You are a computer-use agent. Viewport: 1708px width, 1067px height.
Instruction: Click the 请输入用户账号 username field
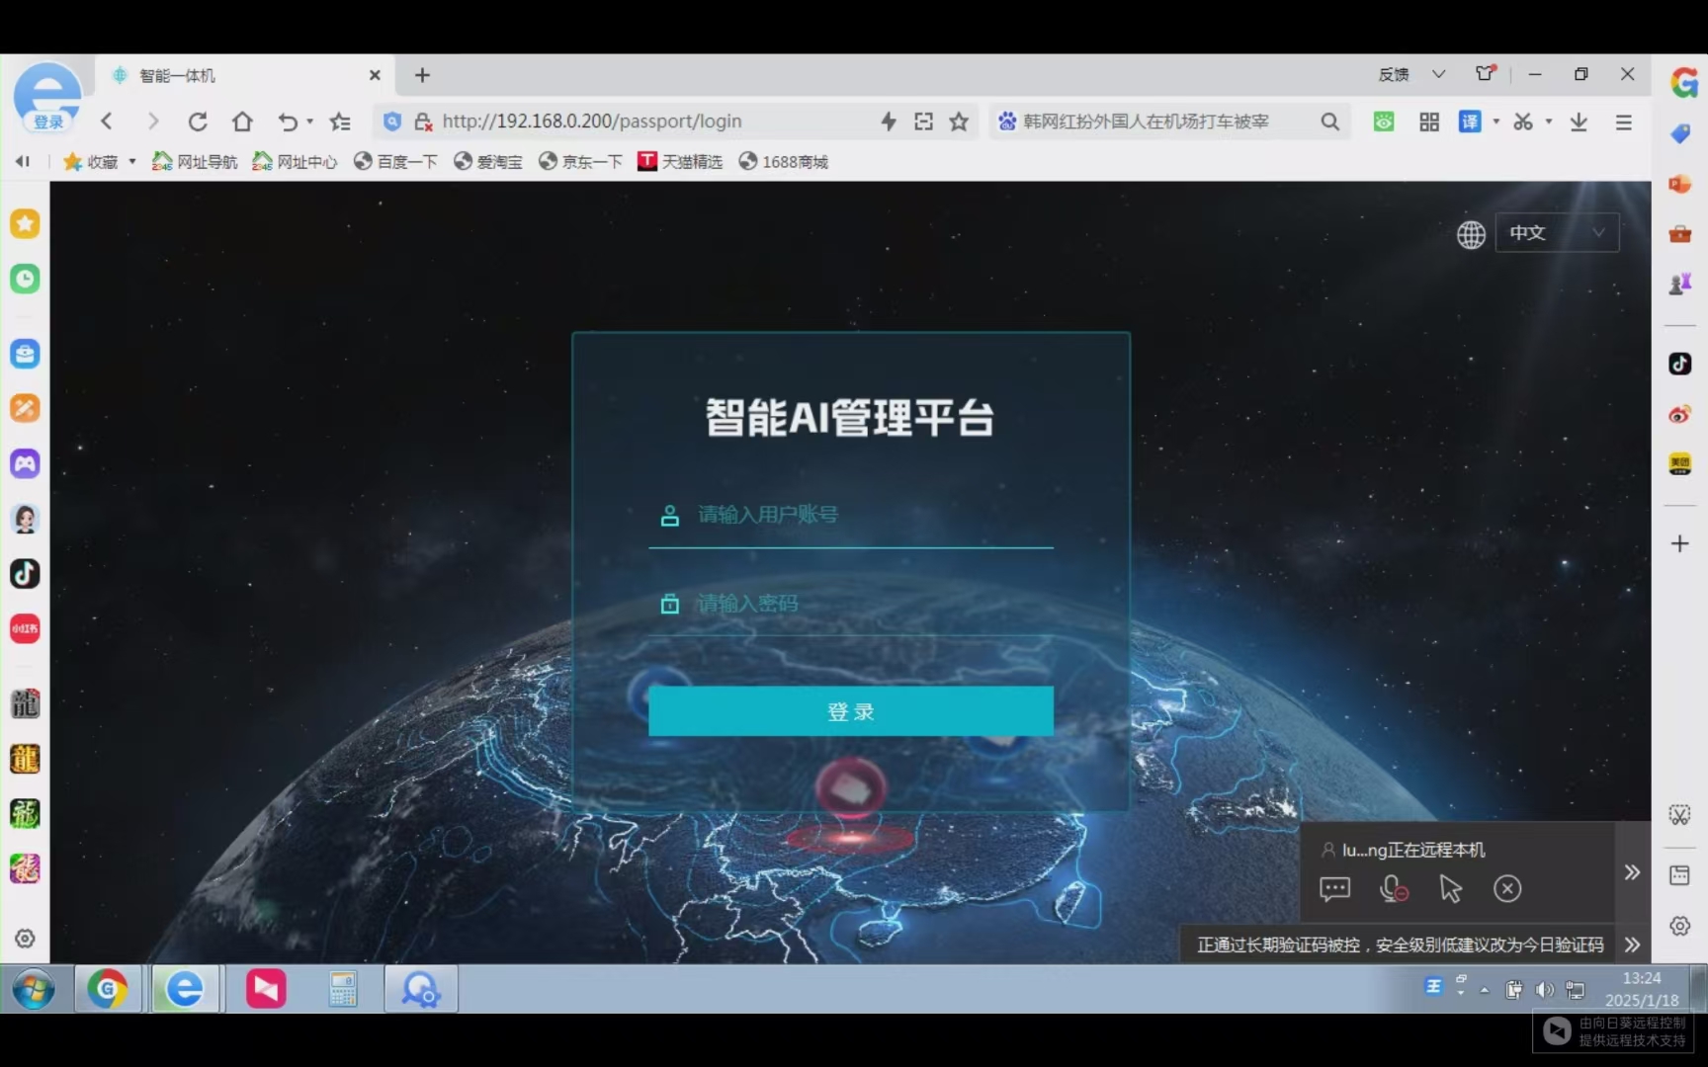tap(850, 514)
